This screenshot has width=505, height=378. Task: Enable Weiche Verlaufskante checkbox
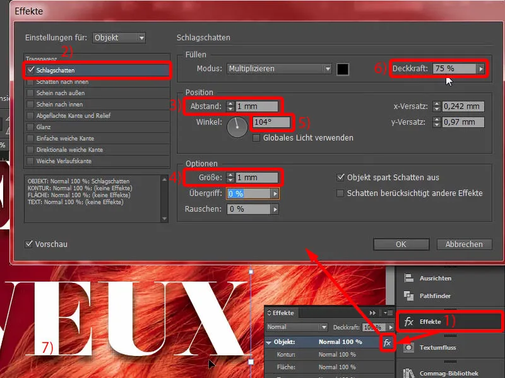pos(30,161)
